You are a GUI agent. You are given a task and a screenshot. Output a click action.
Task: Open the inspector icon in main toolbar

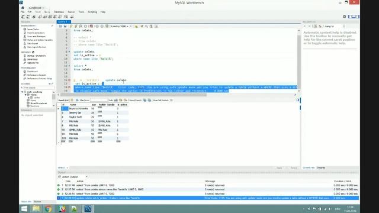34,17
